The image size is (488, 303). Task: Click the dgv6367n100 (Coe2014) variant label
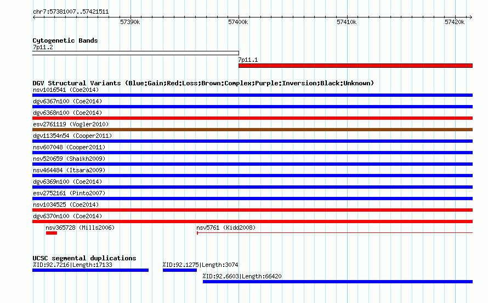click(x=67, y=101)
